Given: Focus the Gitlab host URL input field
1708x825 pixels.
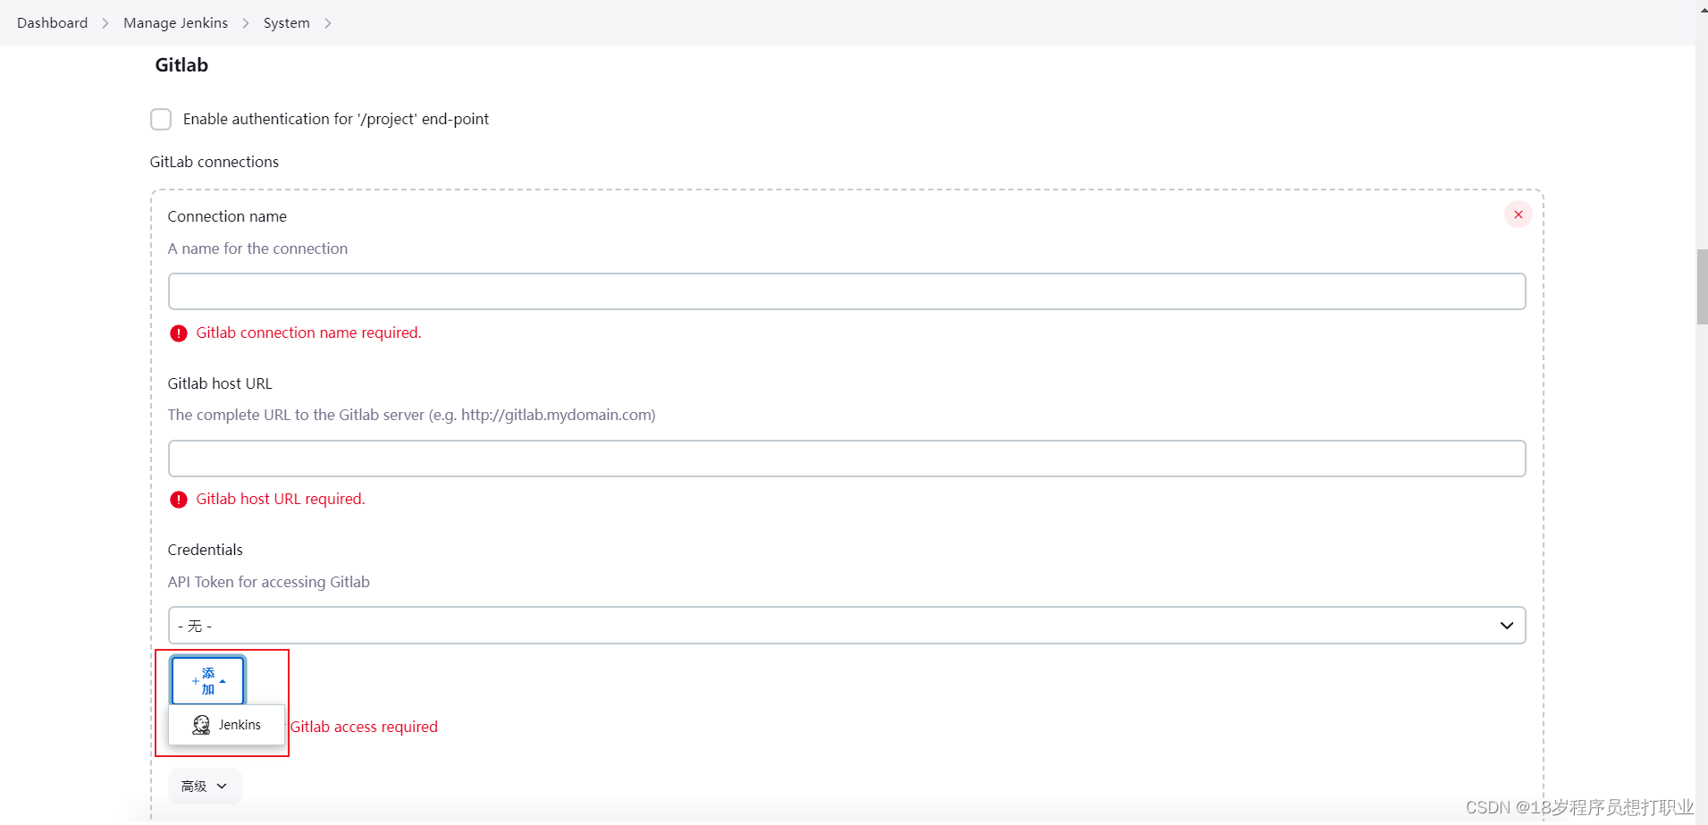Looking at the screenshot, I should point(846,459).
